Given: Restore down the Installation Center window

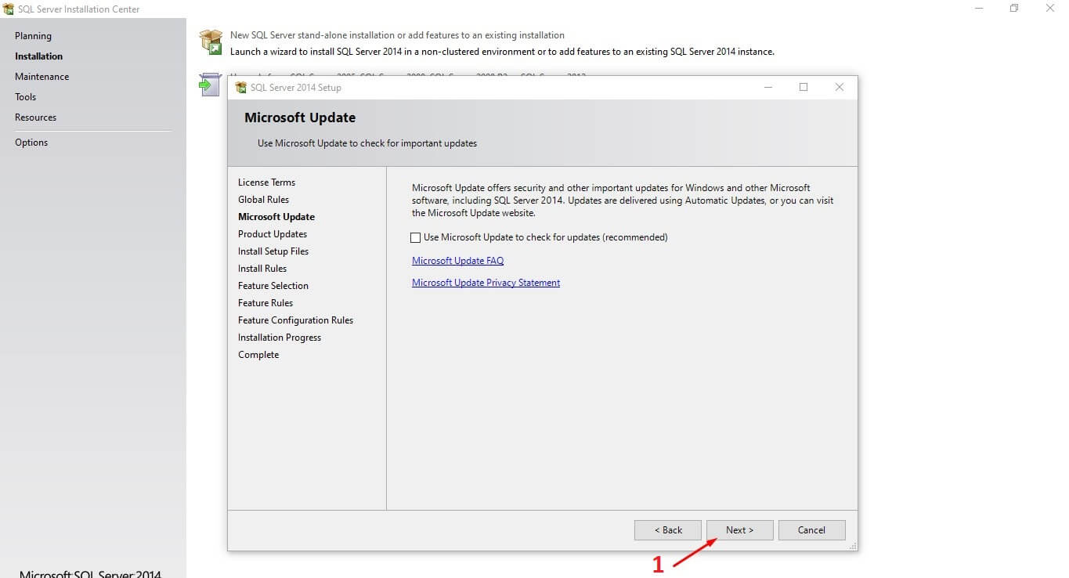Looking at the screenshot, I should pos(1014,9).
